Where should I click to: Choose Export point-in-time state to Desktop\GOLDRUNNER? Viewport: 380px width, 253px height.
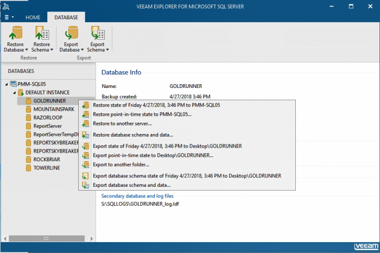point(187,155)
